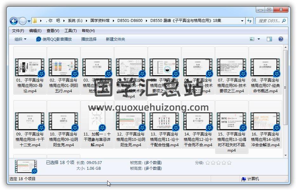Open the 工具(T) menu

70,31
